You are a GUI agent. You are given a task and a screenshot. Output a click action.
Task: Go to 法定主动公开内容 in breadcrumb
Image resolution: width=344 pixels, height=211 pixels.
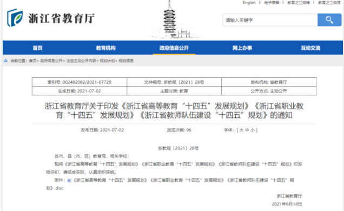click(x=81, y=61)
